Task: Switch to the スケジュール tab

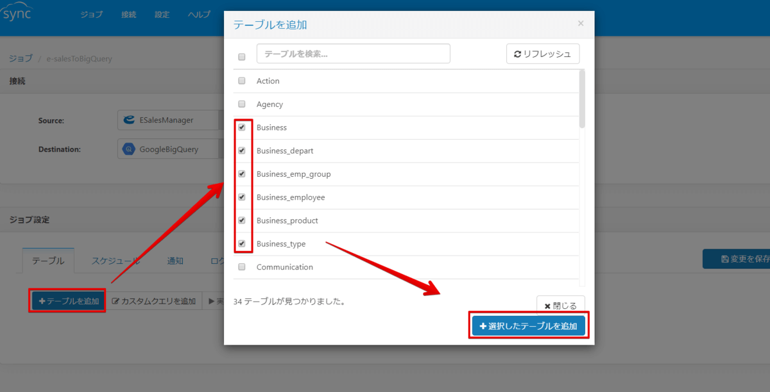Action: 116,261
